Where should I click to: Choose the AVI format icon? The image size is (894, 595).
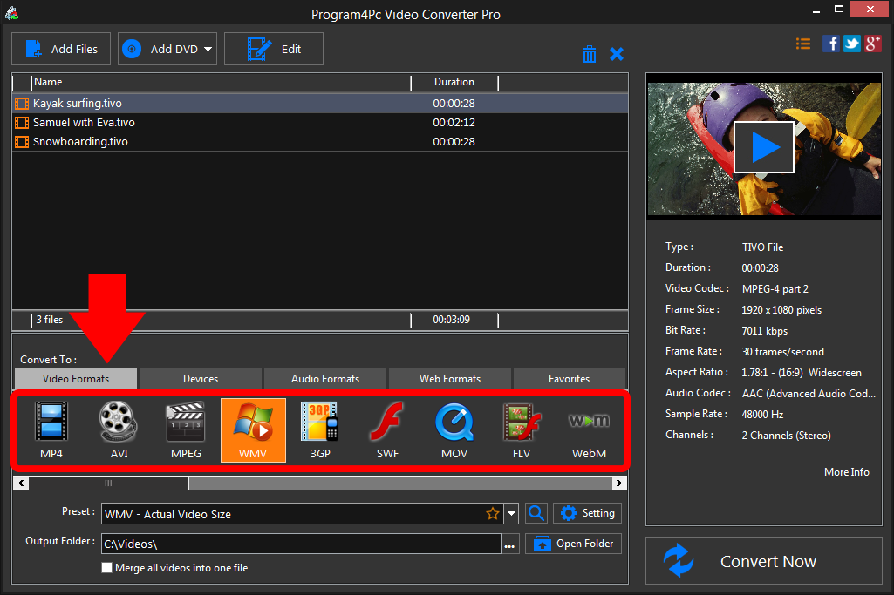(x=119, y=429)
